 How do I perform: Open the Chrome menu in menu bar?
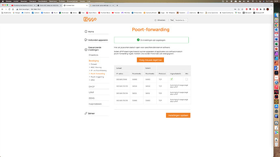pos(9,1)
